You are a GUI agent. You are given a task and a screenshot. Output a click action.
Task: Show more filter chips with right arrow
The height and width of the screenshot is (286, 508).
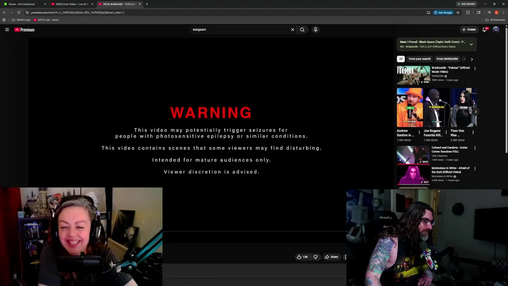coord(471,59)
